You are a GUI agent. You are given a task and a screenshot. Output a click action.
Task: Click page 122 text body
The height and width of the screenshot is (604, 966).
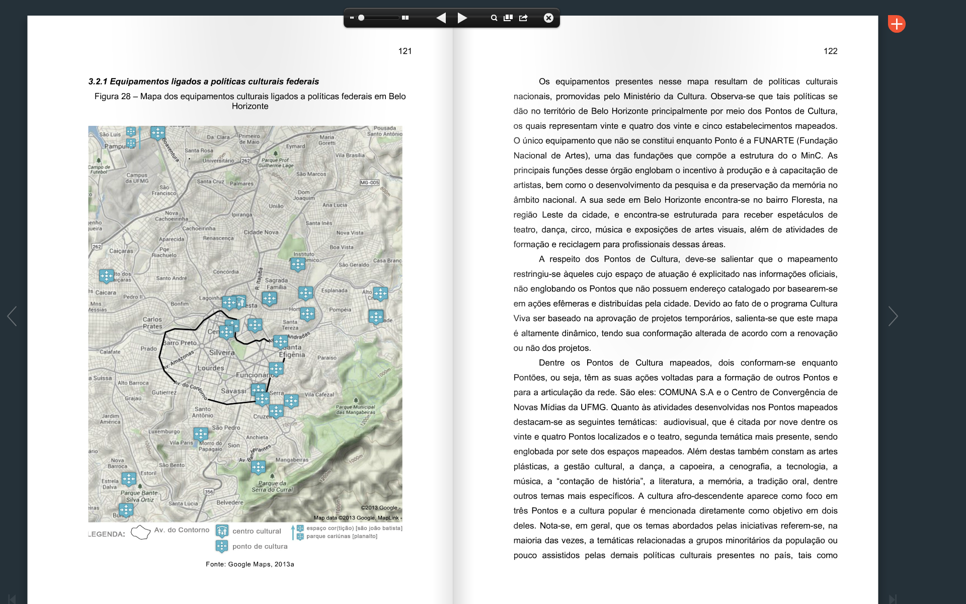(x=675, y=318)
